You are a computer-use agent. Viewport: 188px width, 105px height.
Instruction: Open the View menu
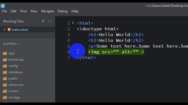(34, 11)
